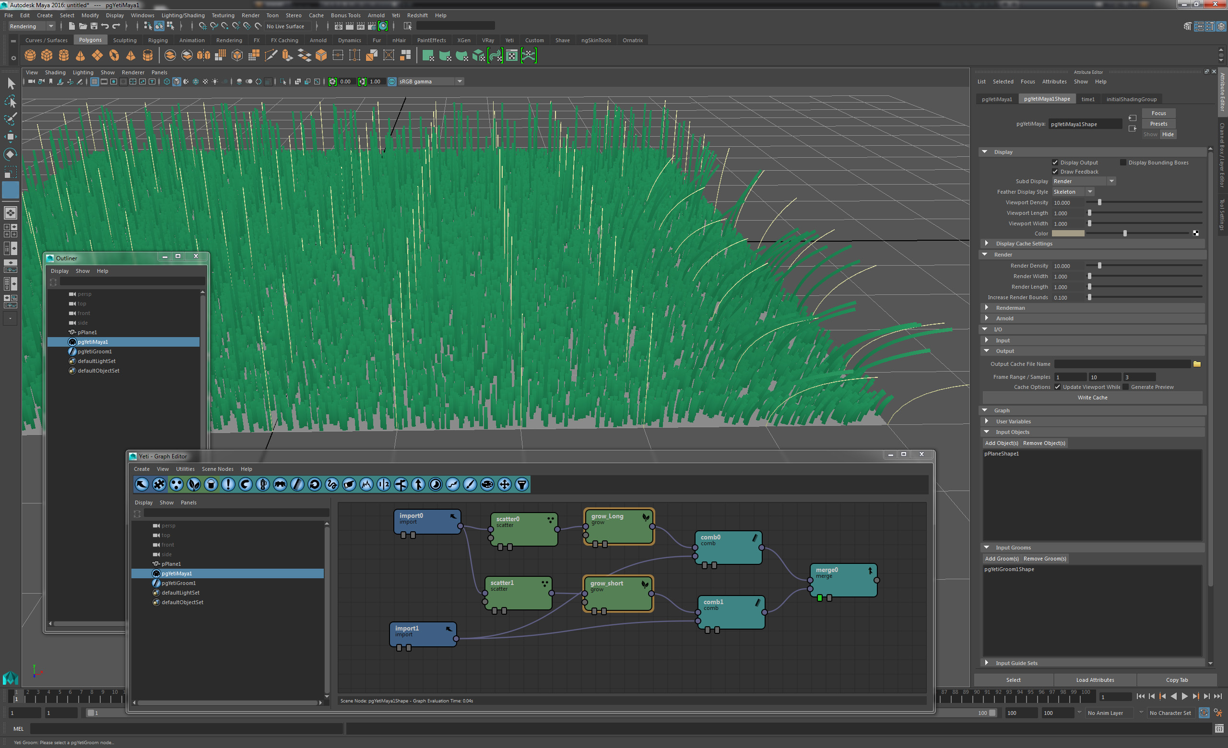Click Add Groom(s) button
This screenshot has height=748, width=1228.
click(x=1001, y=559)
